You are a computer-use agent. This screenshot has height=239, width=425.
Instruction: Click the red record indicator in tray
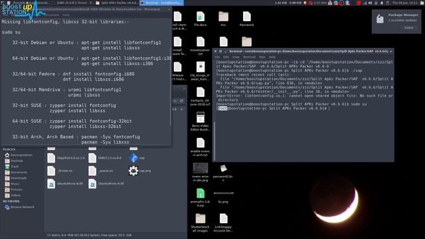coord(359,3)
